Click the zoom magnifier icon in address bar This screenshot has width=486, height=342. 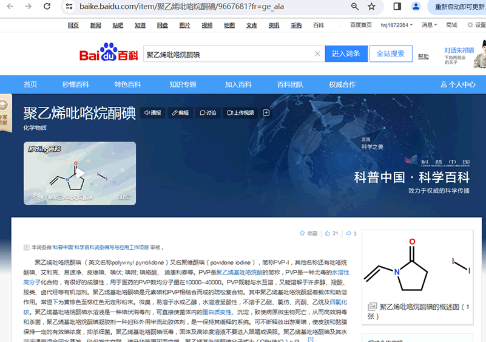pos(354,6)
